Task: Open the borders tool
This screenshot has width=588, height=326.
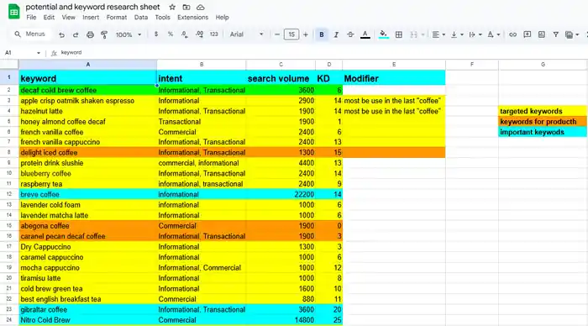Action: click(399, 34)
